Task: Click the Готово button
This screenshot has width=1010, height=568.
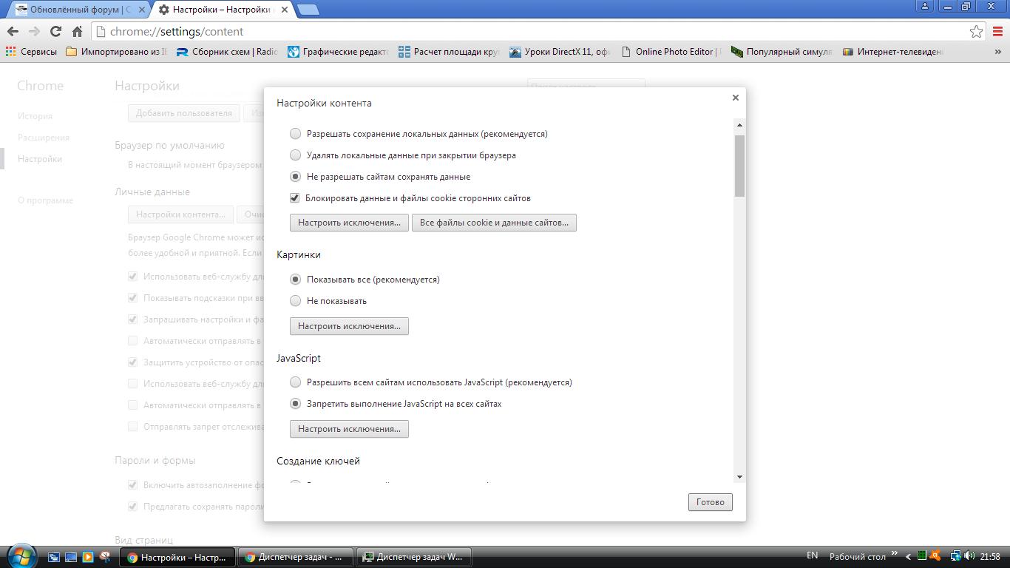Action: [x=710, y=502]
